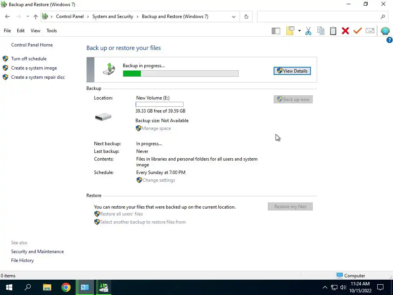Screen dimensions: 393x295
Task: Open the recent locations dropdown arrow
Action: click(28, 17)
